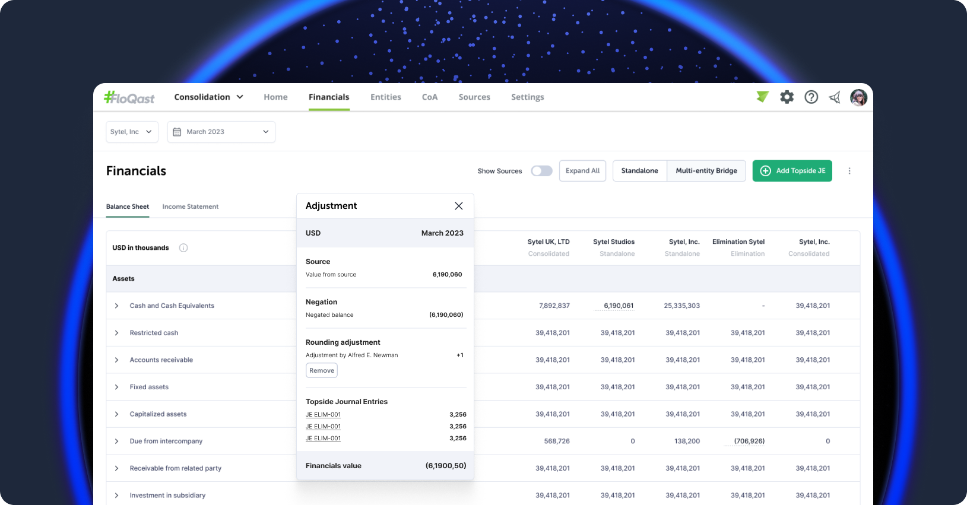
Task: Expand the Restricted cash row
Action: pos(116,333)
